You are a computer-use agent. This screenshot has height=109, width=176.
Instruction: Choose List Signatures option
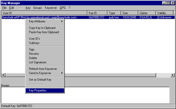(38, 62)
